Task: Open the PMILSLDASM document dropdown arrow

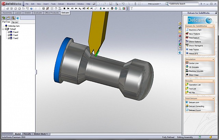Action: click(x=160, y=4)
